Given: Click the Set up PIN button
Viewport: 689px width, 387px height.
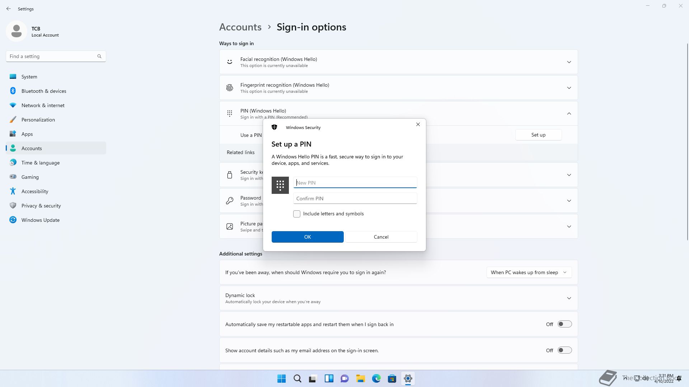Looking at the screenshot, I should [x=538, y=135].
